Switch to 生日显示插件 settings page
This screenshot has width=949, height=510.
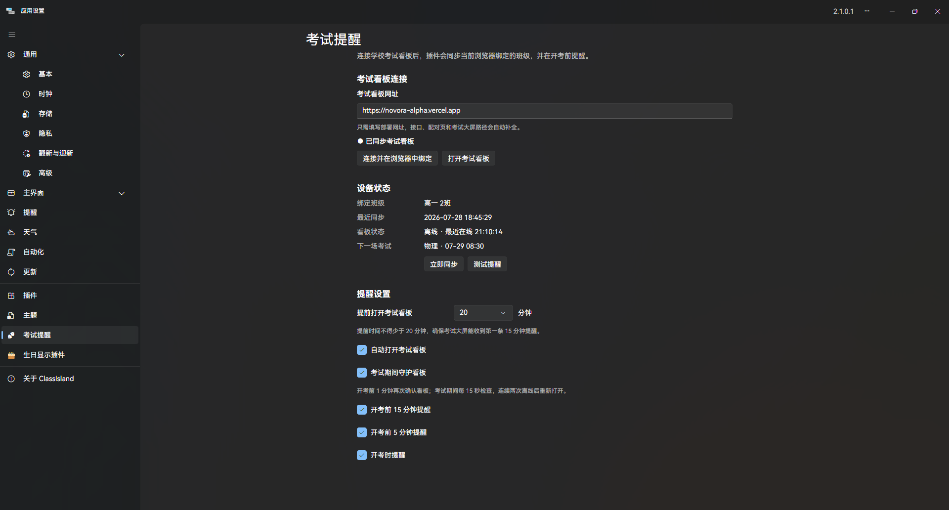point(70,355)
